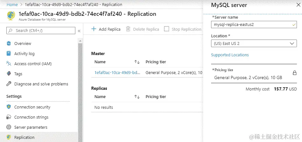
Task: Click the Activity log icon
Action: click(x=9, y=53)
